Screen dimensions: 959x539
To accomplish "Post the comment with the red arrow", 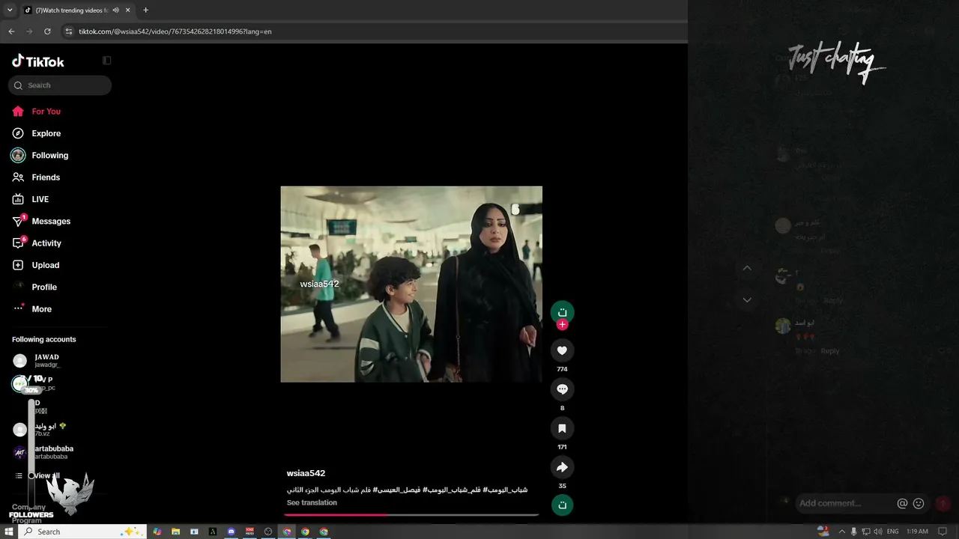I will click(943, 504).
